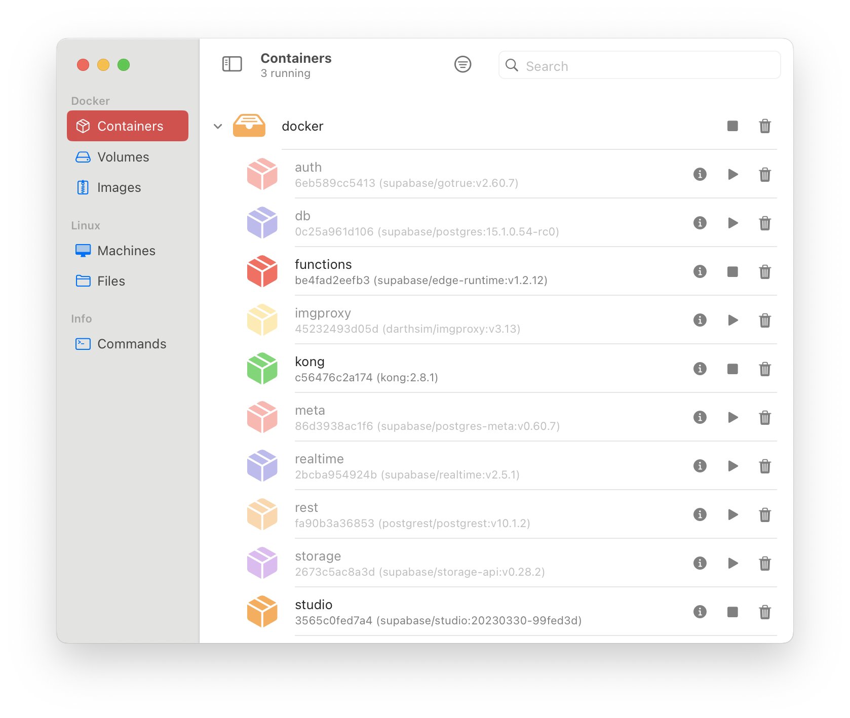Screen dimensions: 850x718
Task: Show info for the meta container
Action: [x=700, y=417]
